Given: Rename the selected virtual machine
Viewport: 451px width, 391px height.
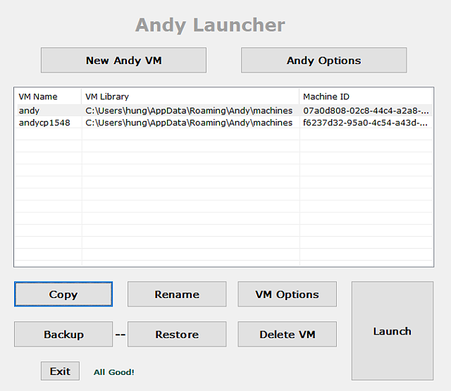Looking at the screenshot, I should 177,294.
